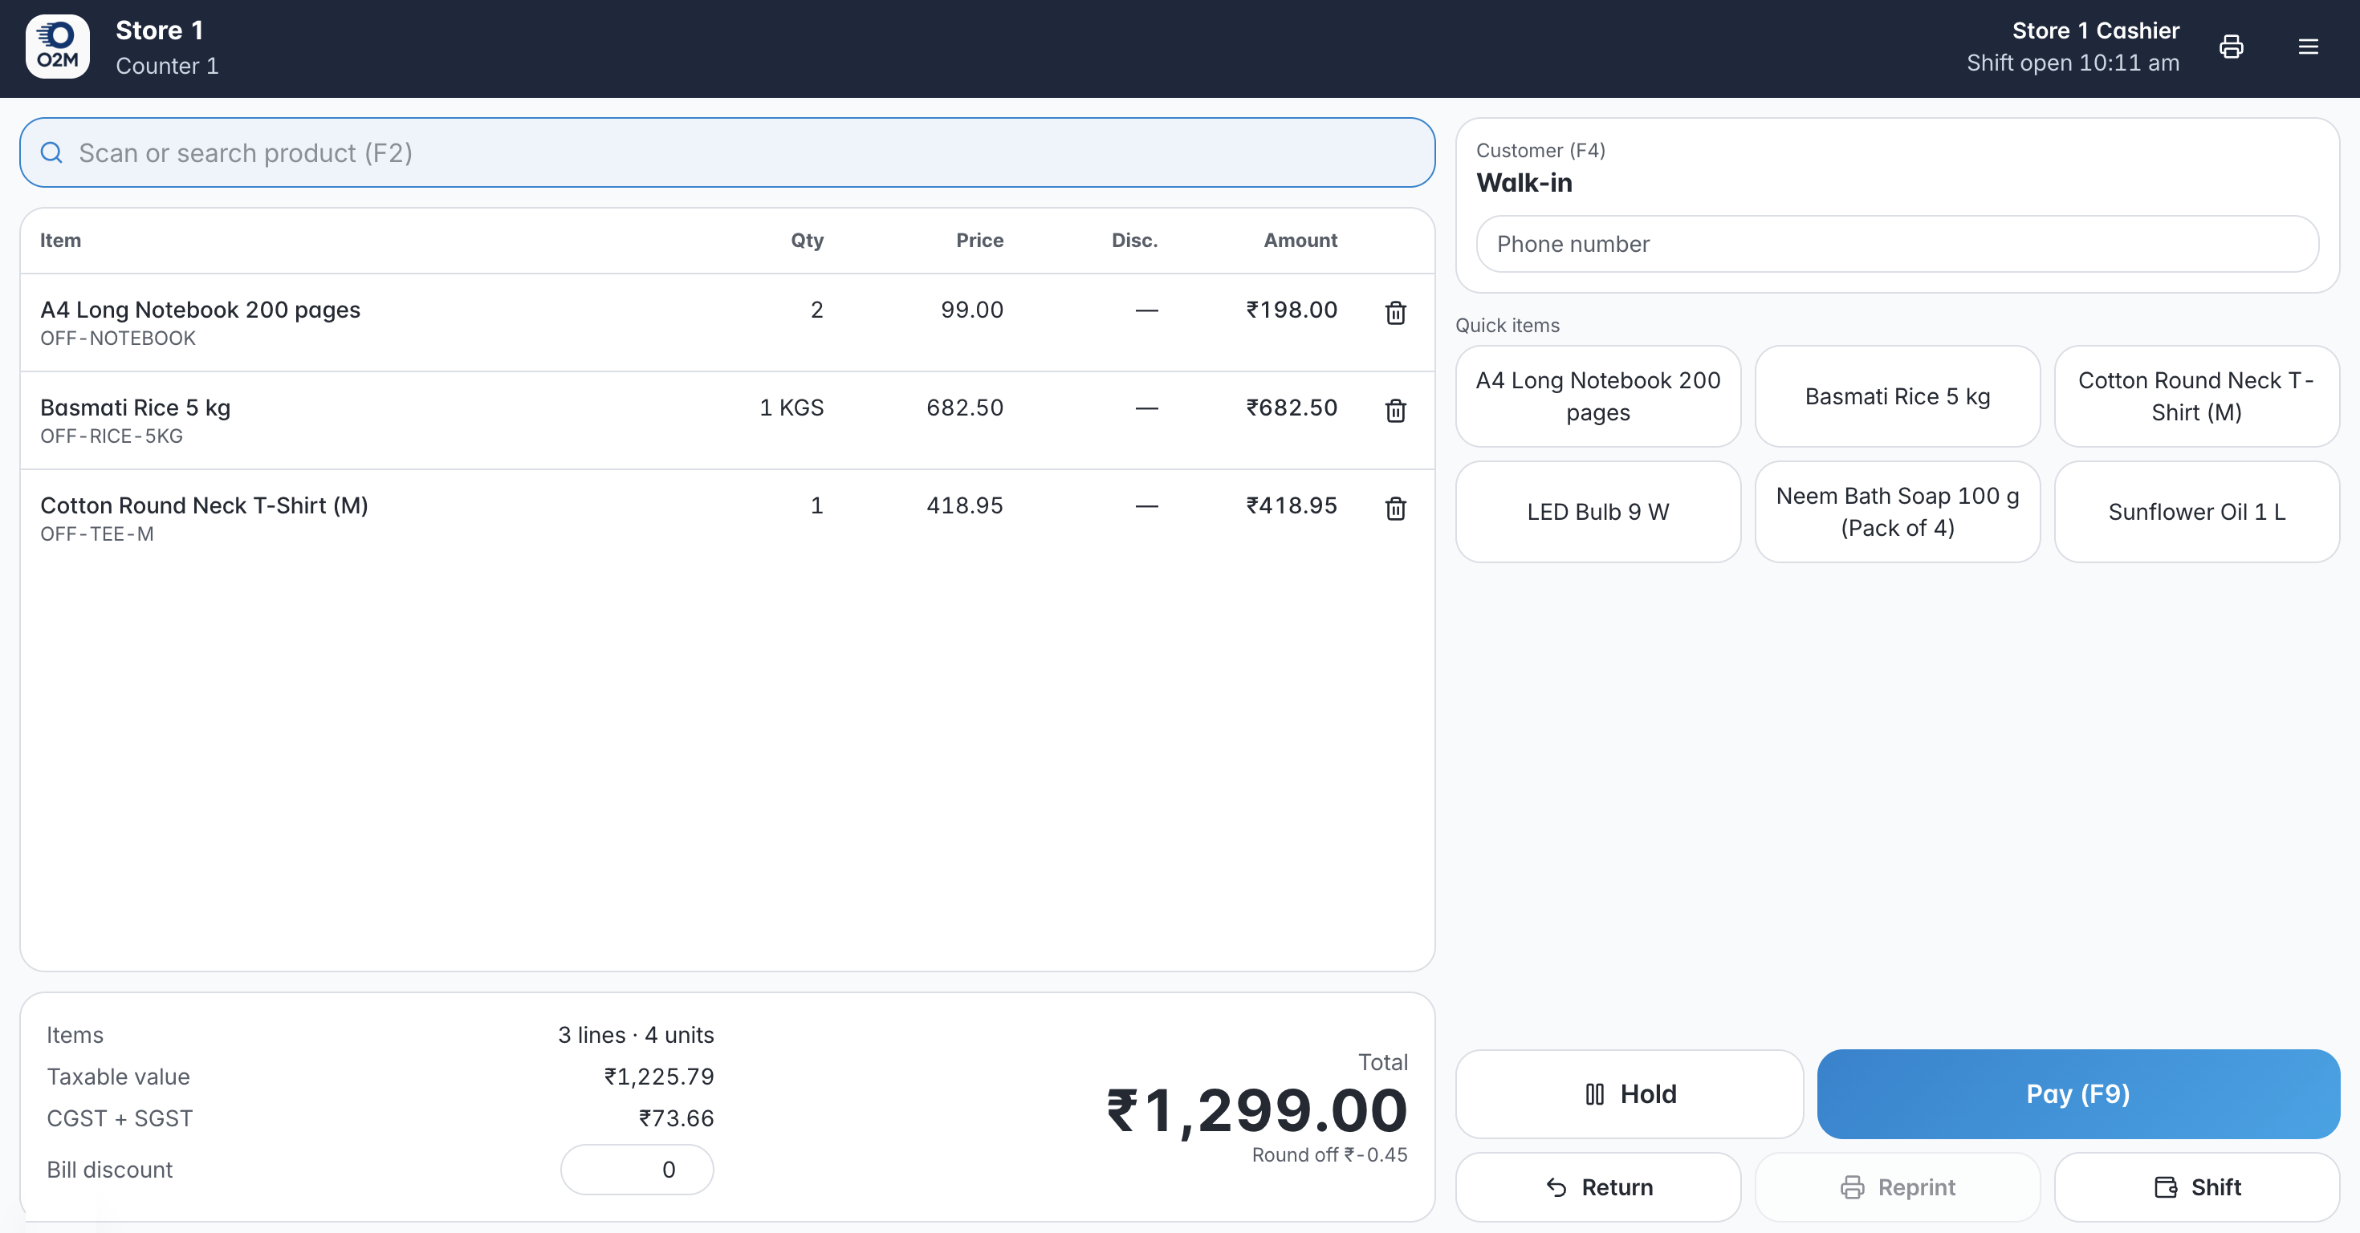The height and width of the screenshot is (1233, 2360).
Task: Start a Return
Action: (x=1597, y=1187)
